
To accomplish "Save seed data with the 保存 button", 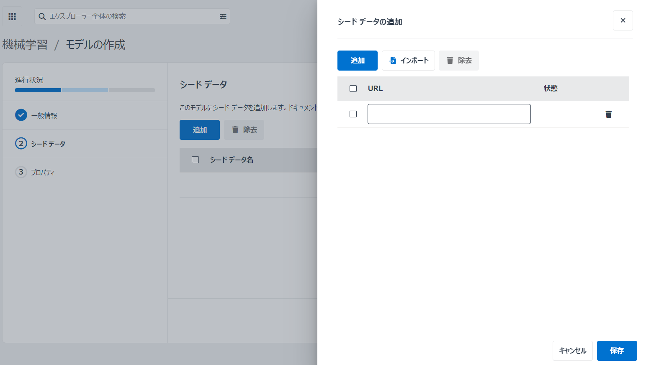I will (x=617, y=351).
